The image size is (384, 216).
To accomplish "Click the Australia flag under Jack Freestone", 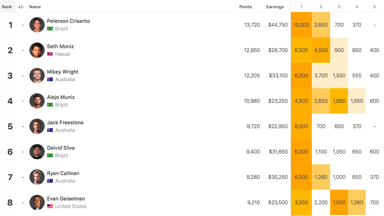I will pos(50,130).
